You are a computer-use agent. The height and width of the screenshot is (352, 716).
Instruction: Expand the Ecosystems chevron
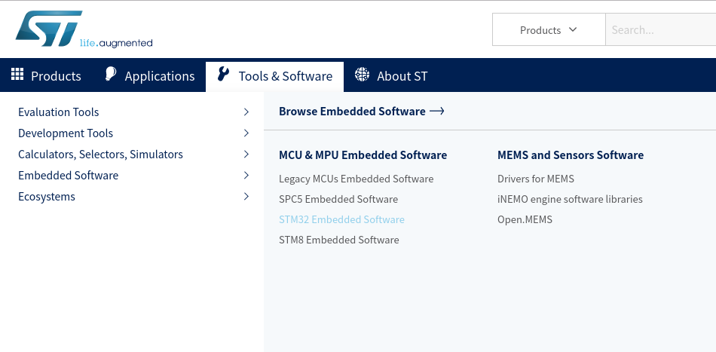tap(246, 196)
